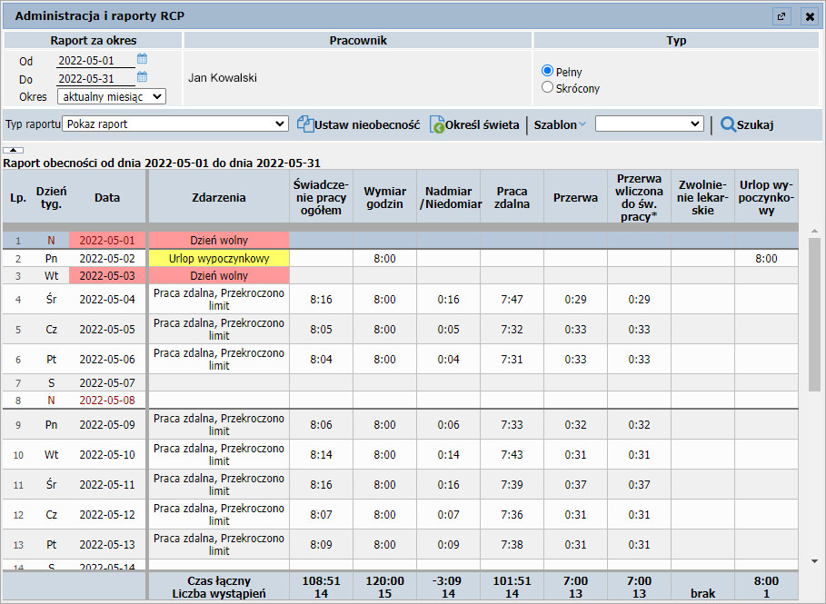The height and width of the screenshot is (604, 826).
Task: Click the Data column header
Action: [107, 197]
